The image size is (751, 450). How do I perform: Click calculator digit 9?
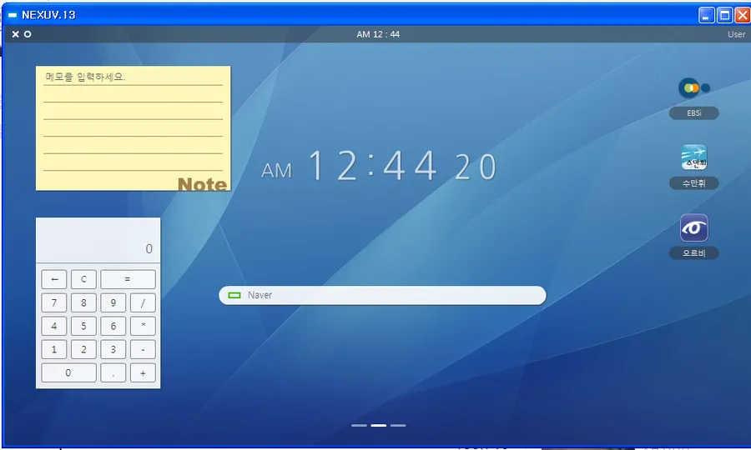113,302
